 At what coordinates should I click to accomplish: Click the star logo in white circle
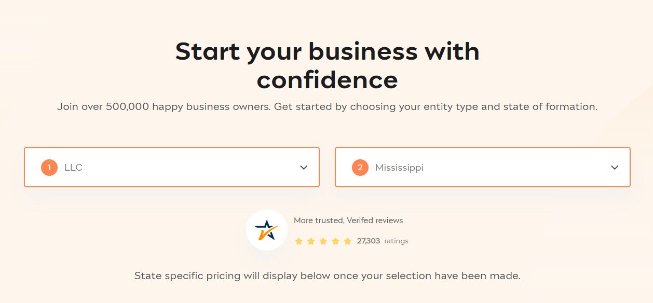(267, 230)
